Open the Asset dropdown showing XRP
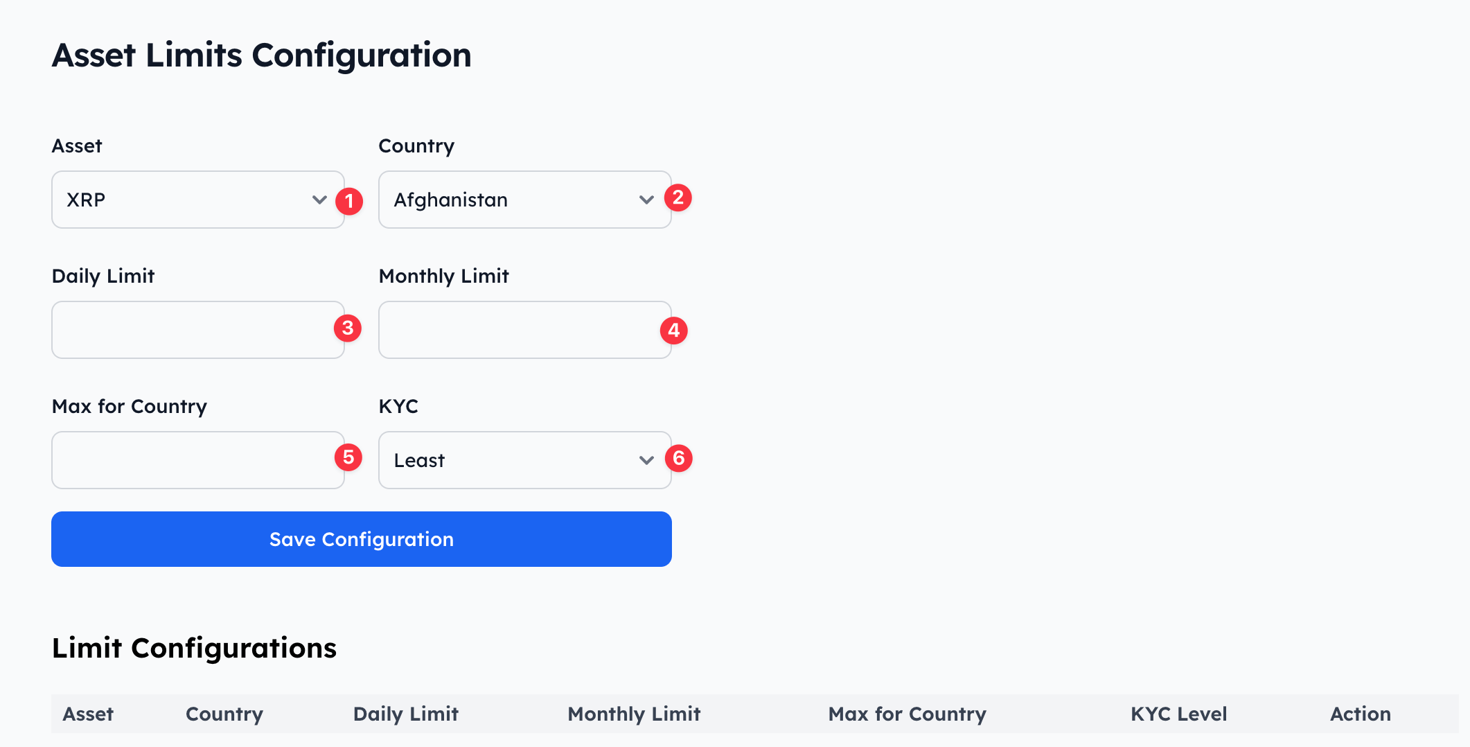The height and width of the screenshot is (747, 1470). pyautogui.click(x=197, y=200)
